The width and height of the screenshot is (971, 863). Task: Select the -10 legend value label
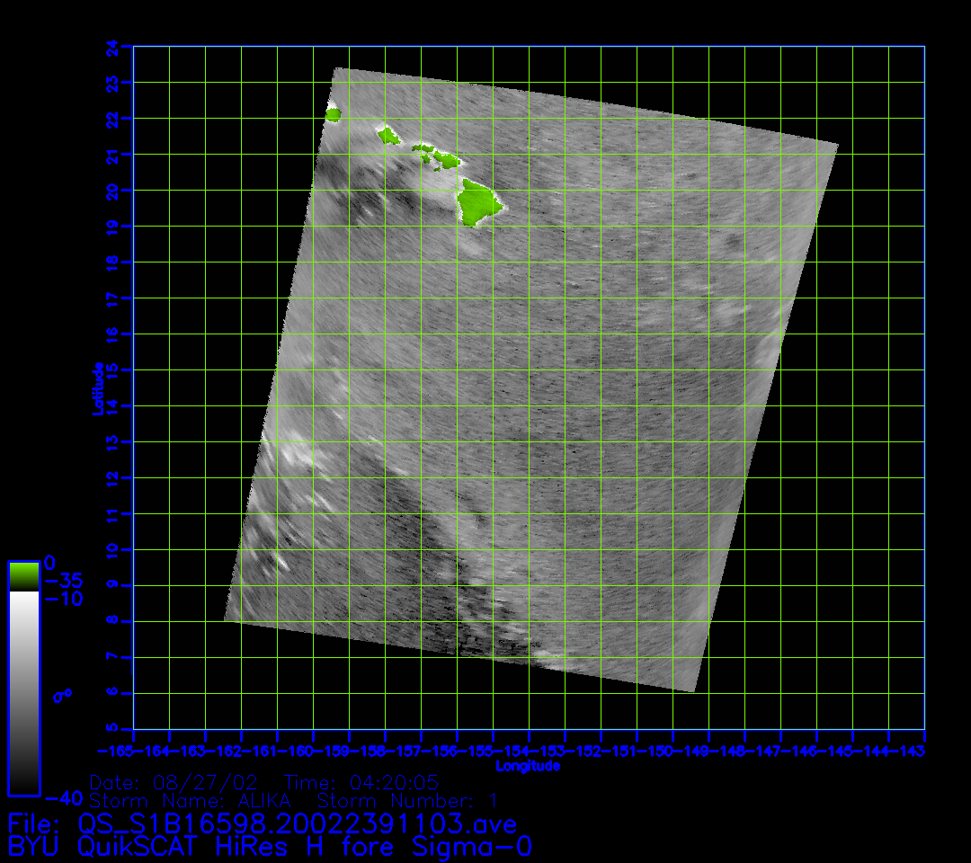[x=64, y=600]
